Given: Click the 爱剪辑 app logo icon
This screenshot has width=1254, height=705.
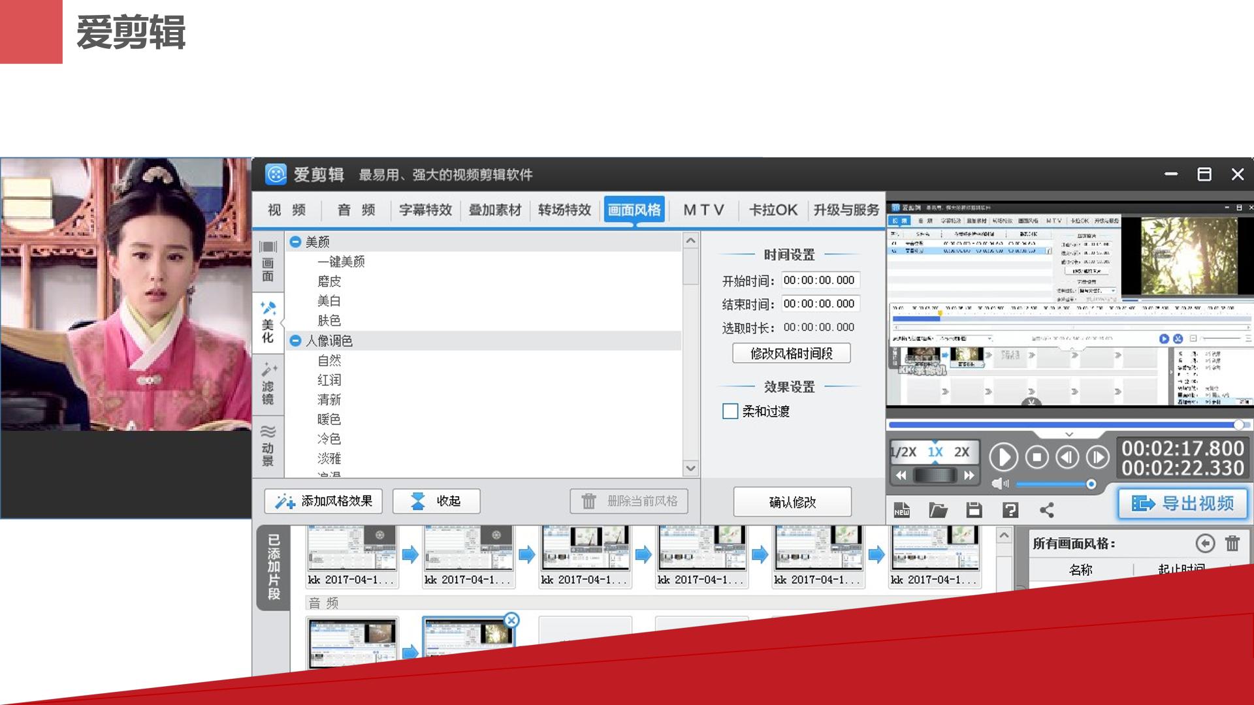Looking at the screenshot, I should pyautogui.click(x=276, y=174).
